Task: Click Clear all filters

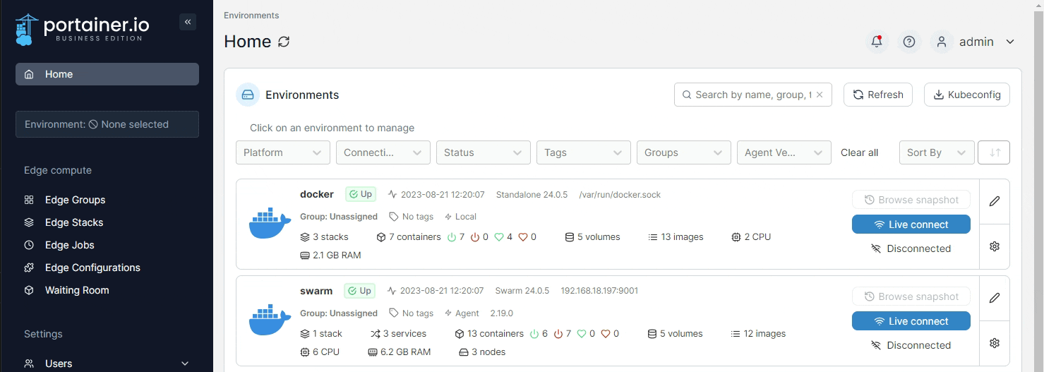Action: click(x=859, y=152)
